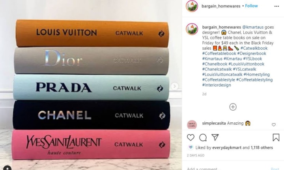Open the #Coffeetablestyling hashtag
The height and width of the screenshot is (170, 284).
click(254, 79)
